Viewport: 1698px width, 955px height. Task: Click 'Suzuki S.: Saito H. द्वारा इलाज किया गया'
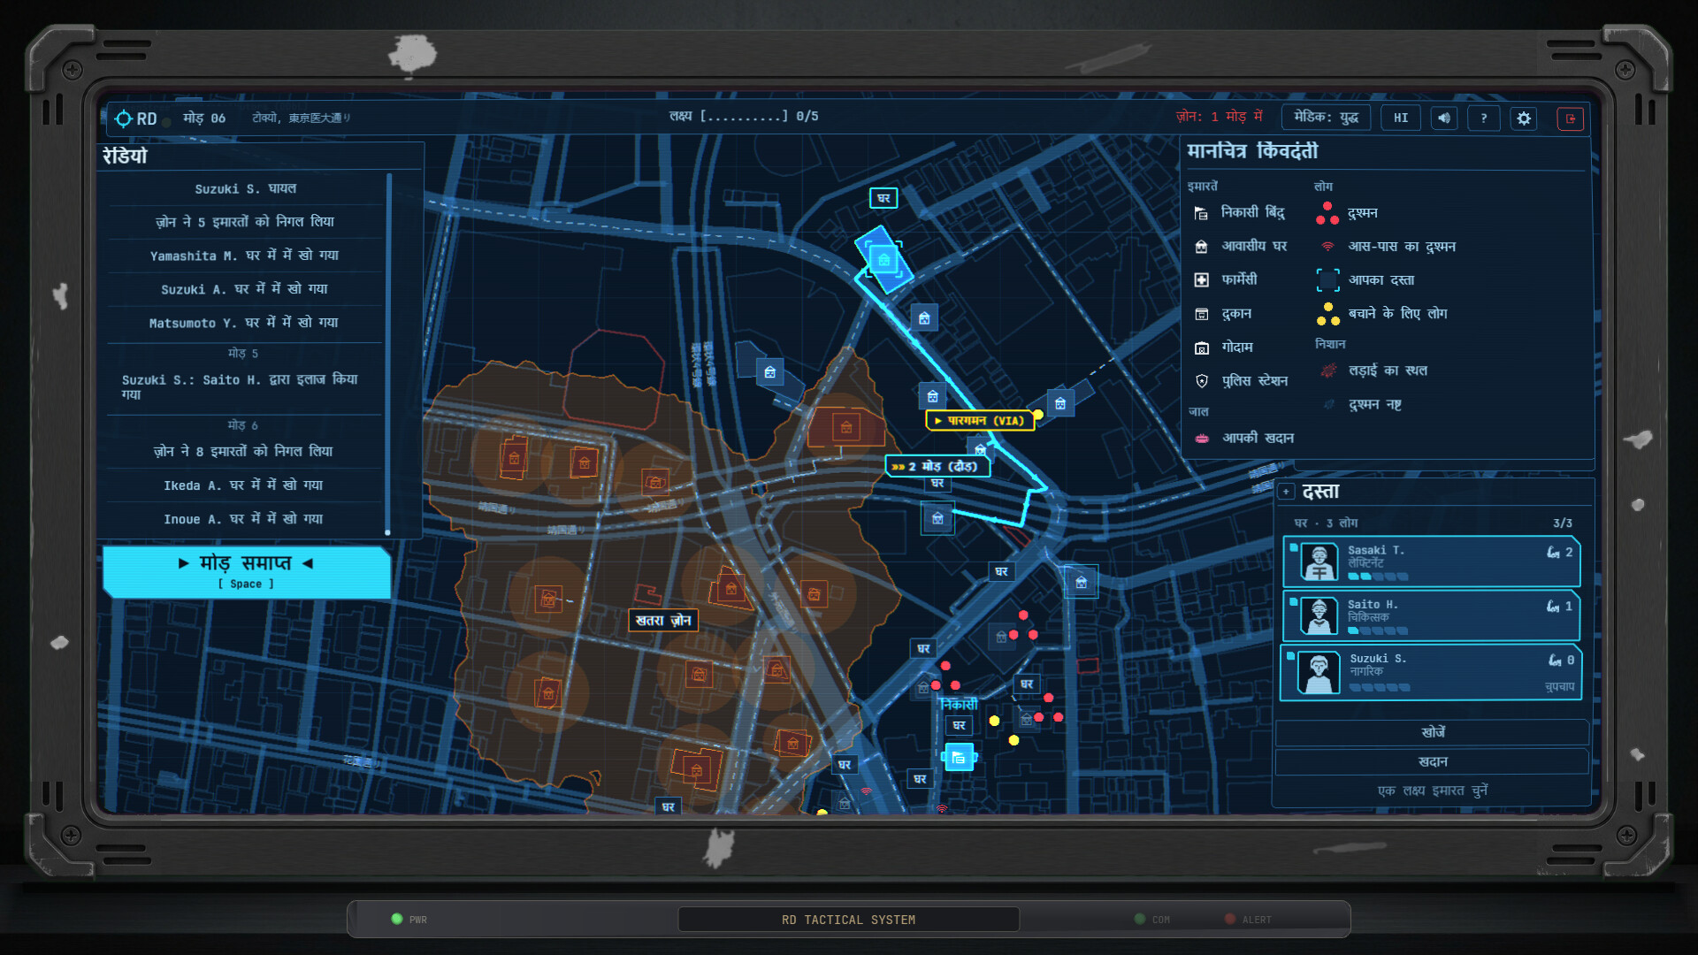tap(246, 386)
